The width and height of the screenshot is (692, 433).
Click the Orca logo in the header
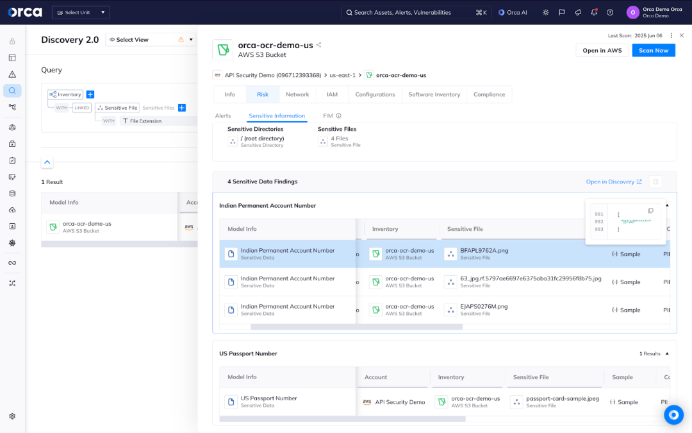tap(25, 12)
